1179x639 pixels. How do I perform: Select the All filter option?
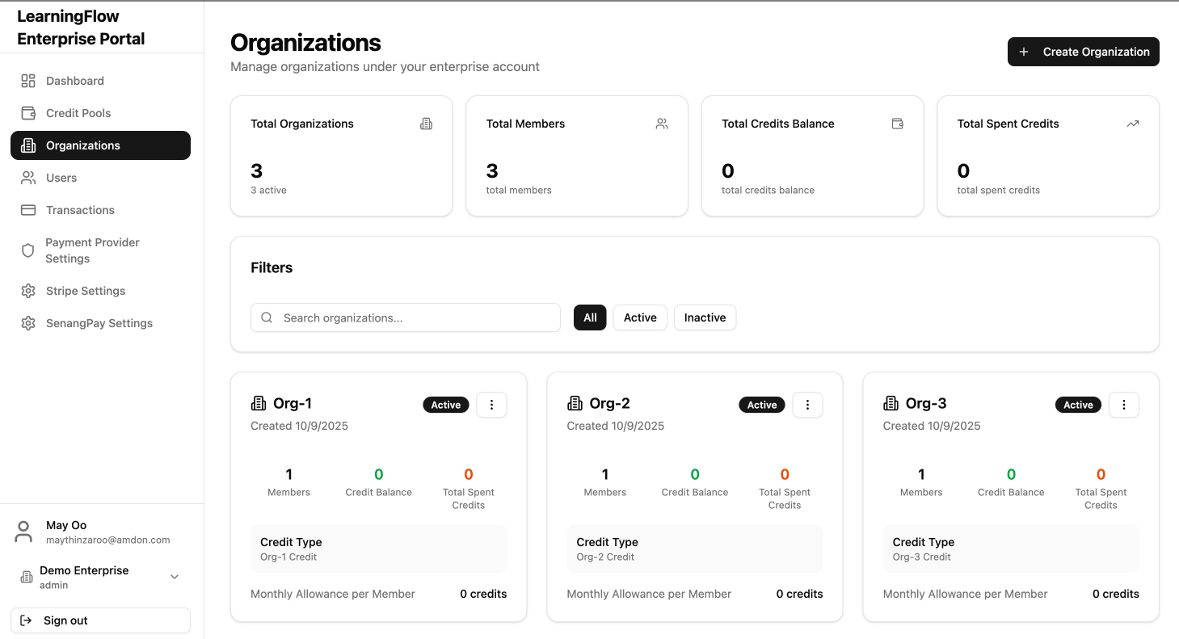[x=589, y=317]
